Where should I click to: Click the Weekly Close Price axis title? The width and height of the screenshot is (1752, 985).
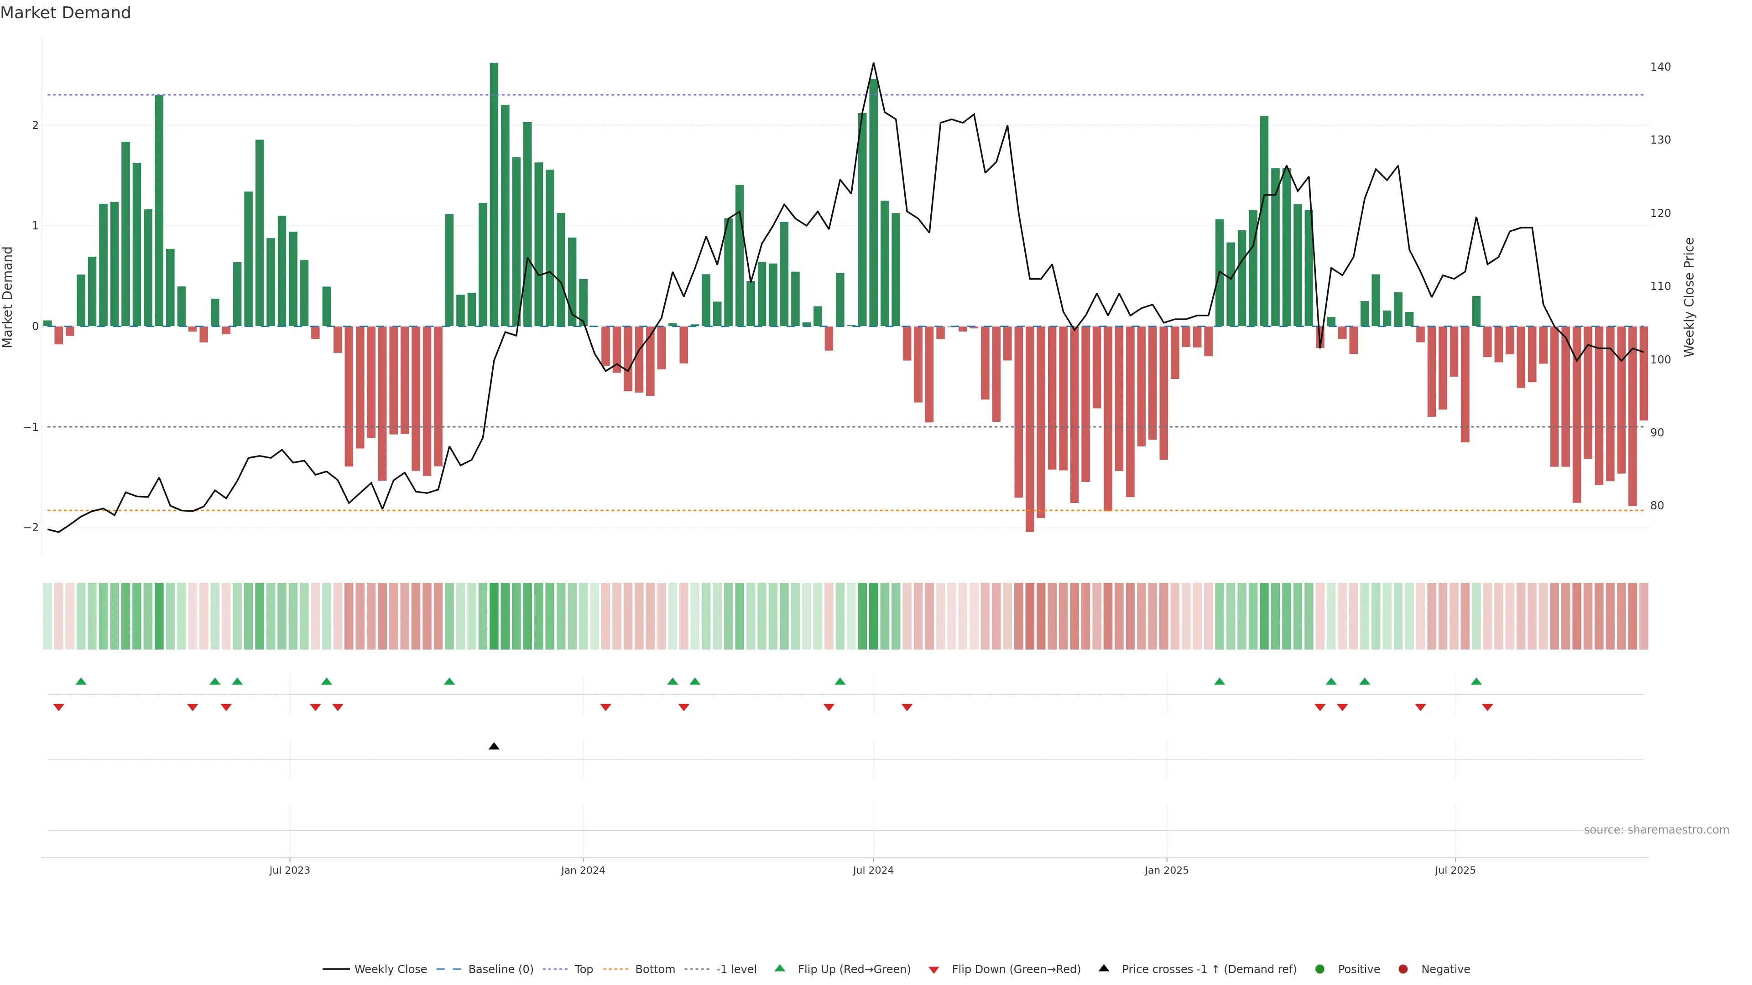[1689, 297]
